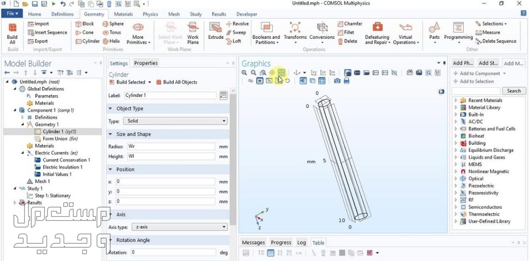Open the More Primitives dropdown
This screenshot has height=261, width=529.
pos(138,34)
